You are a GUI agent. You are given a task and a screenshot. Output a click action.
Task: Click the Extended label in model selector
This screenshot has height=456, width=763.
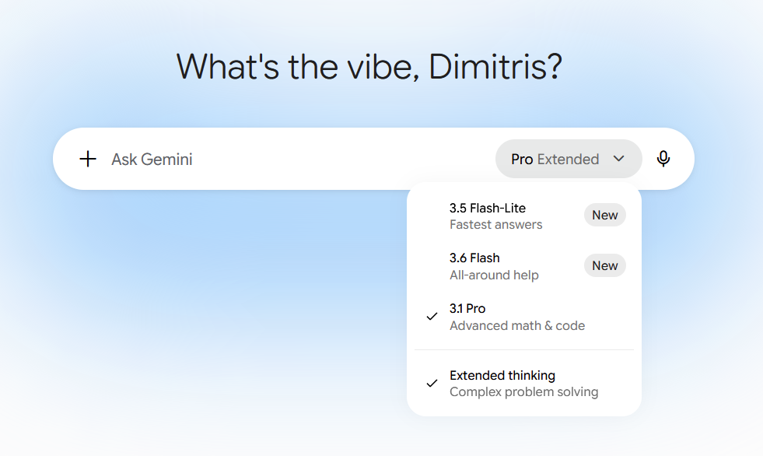tap(568, 160)
